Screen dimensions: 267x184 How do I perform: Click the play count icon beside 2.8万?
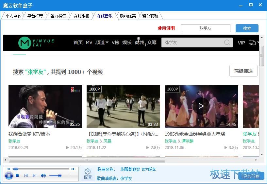click(148, 148)
